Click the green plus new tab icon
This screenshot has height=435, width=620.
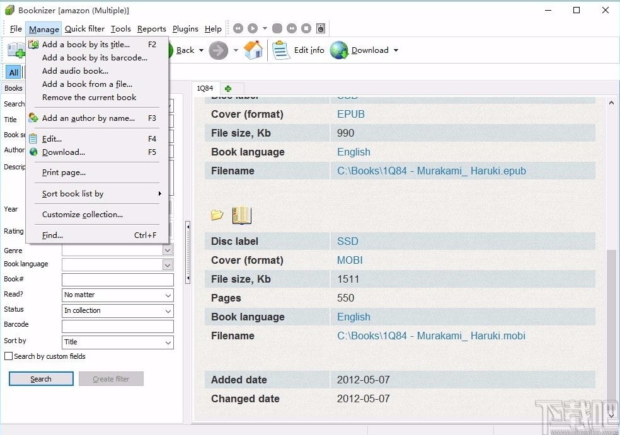[x=228, y=89]
